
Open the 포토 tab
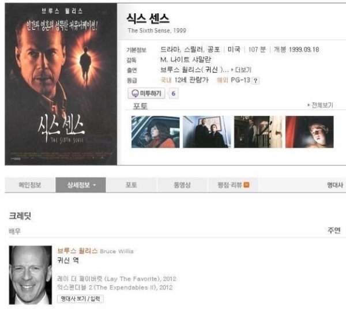131,185
